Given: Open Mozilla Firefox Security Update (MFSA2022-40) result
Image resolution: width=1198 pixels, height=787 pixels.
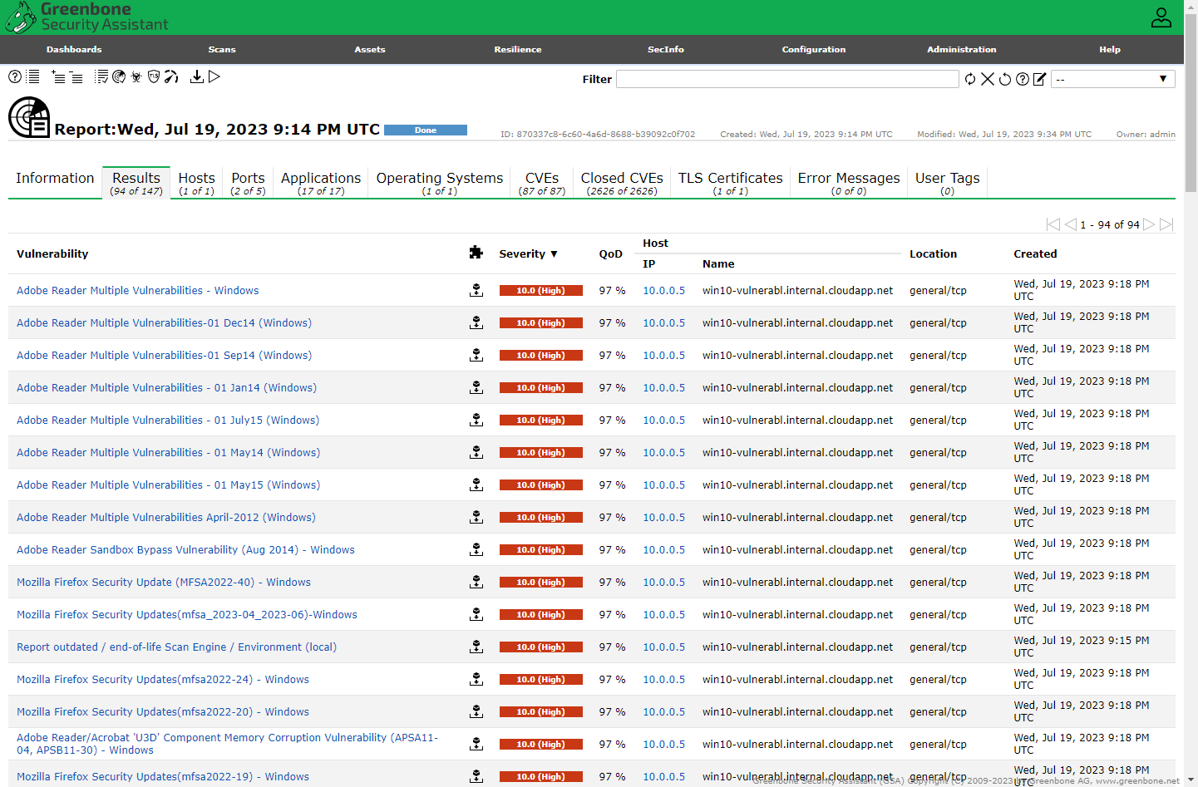Looking at the screenshot, I should click(x=164, y=583).
